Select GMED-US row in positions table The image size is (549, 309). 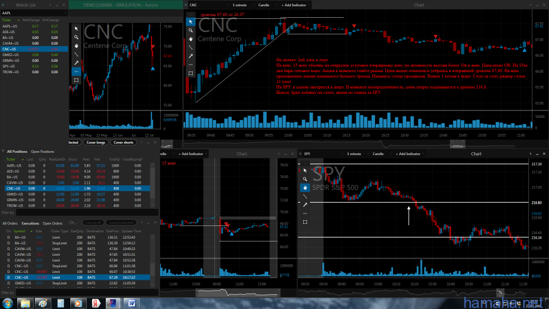[77, 194]
